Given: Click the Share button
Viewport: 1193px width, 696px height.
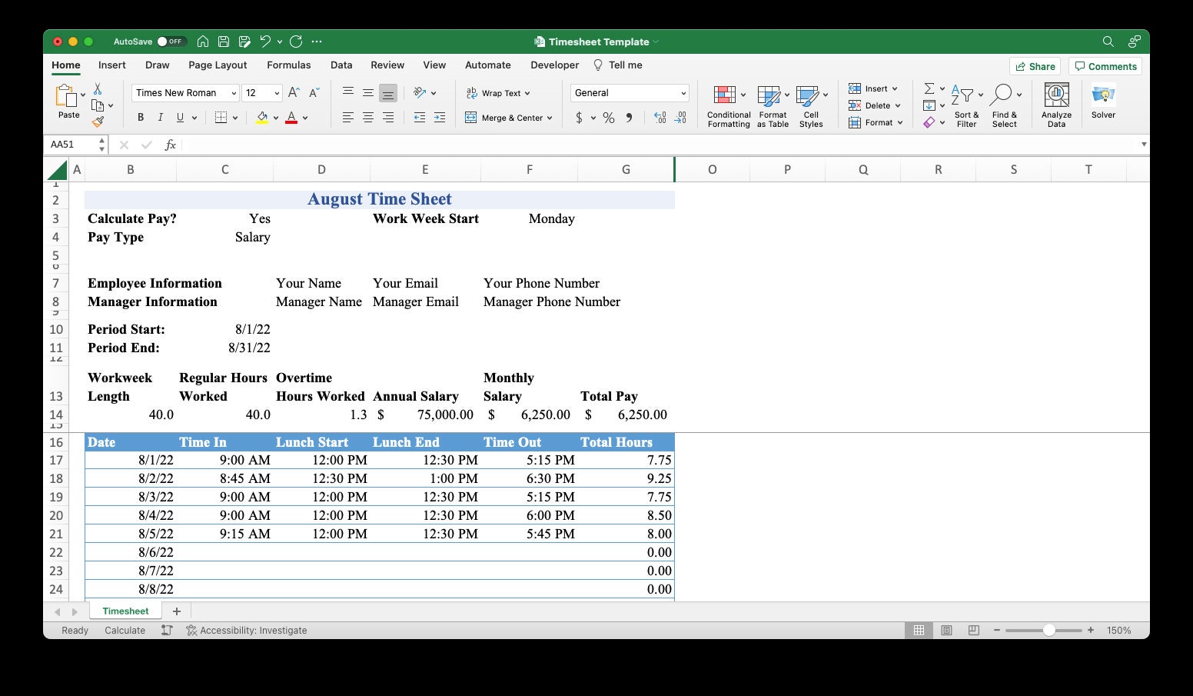Looking at the screenshot, I should pos(1035,66).
